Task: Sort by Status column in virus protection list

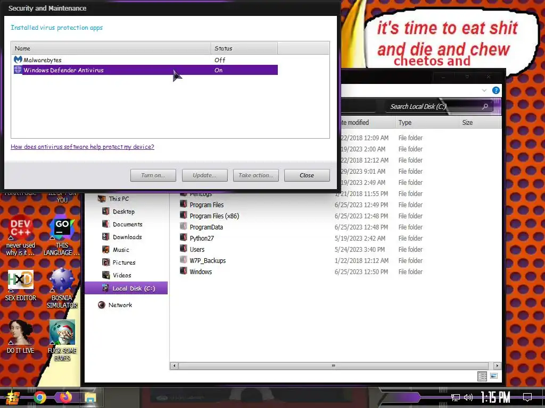Action: click(244, 48)
